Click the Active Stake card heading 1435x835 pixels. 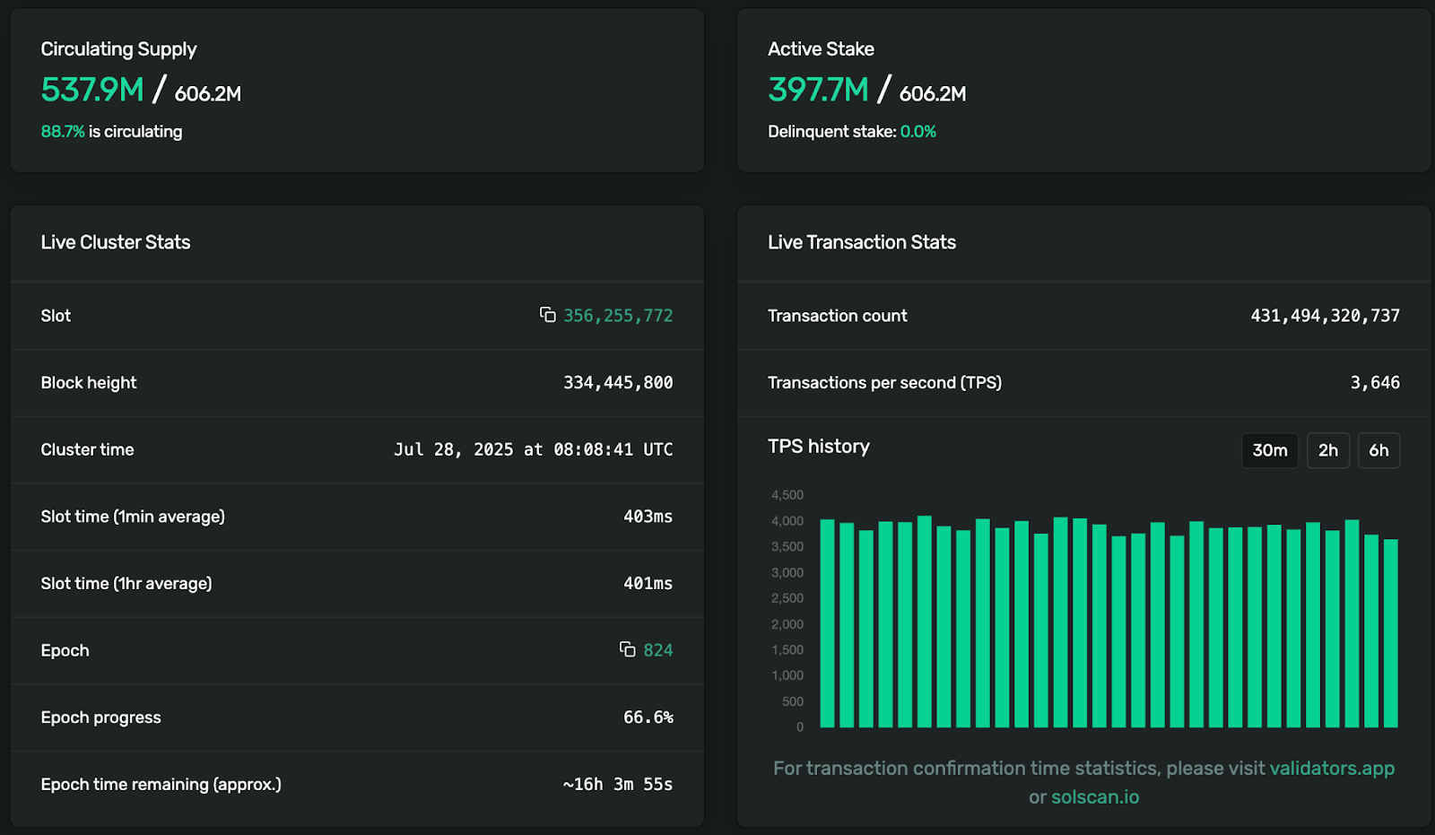coord(820,48)
